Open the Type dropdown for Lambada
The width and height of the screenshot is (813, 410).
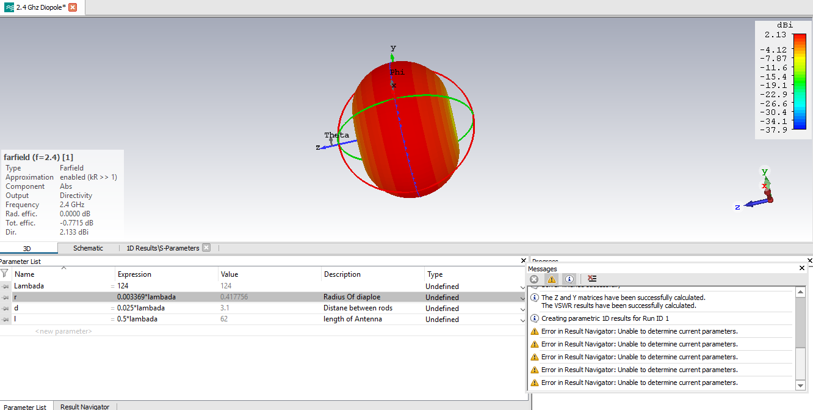tap(522, 287)
